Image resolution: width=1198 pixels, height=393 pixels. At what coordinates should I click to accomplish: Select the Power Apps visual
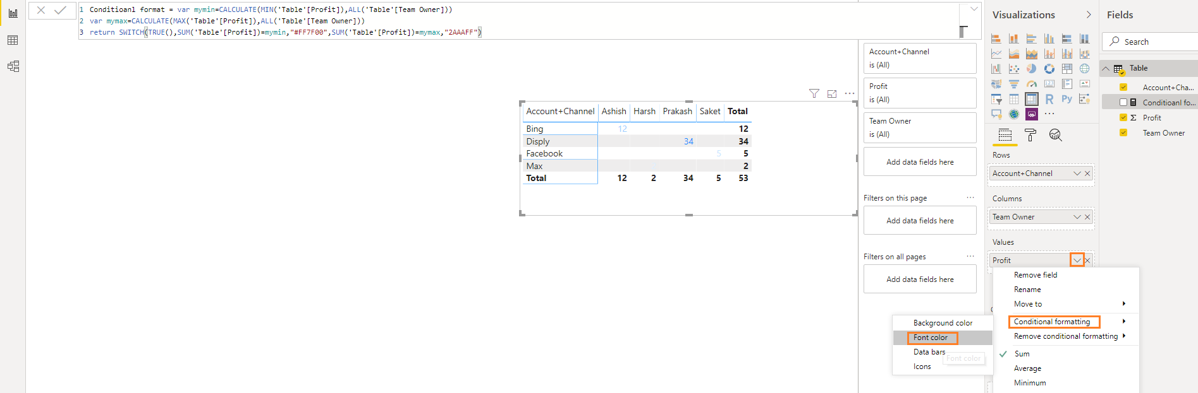pyautogui.click(x=1032, y=114)
